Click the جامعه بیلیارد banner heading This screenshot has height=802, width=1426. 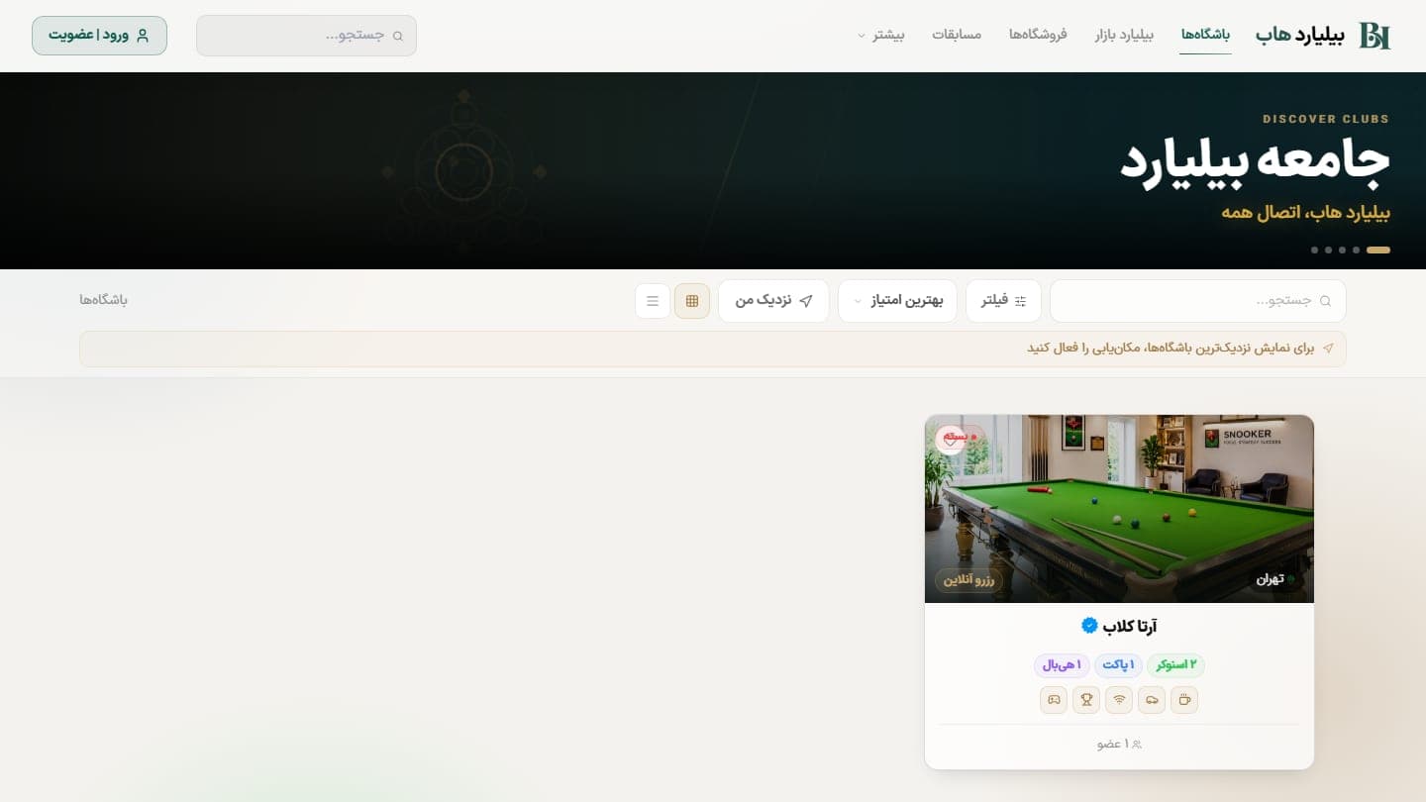[1255, 163]
